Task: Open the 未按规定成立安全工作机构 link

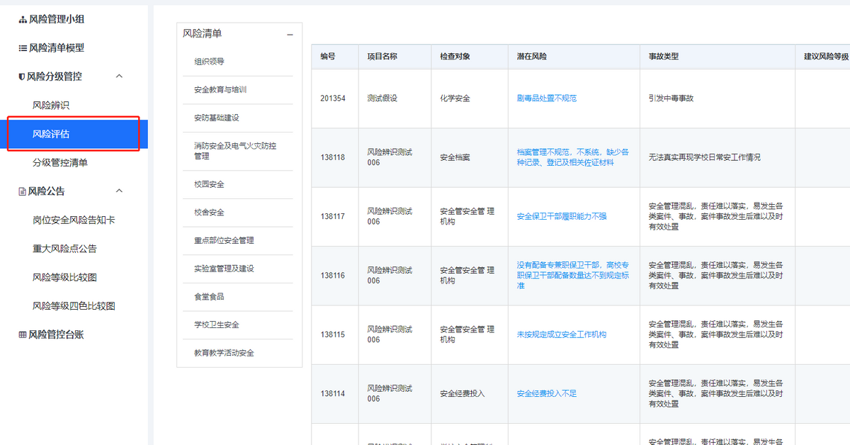Action: click(x=562, y=334)
